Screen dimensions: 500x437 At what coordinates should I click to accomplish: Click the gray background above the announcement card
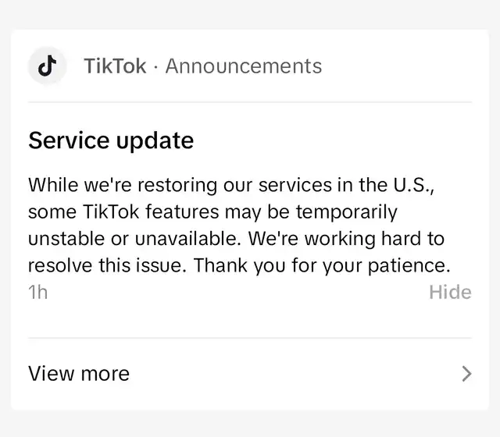click(x=250, y=14)
